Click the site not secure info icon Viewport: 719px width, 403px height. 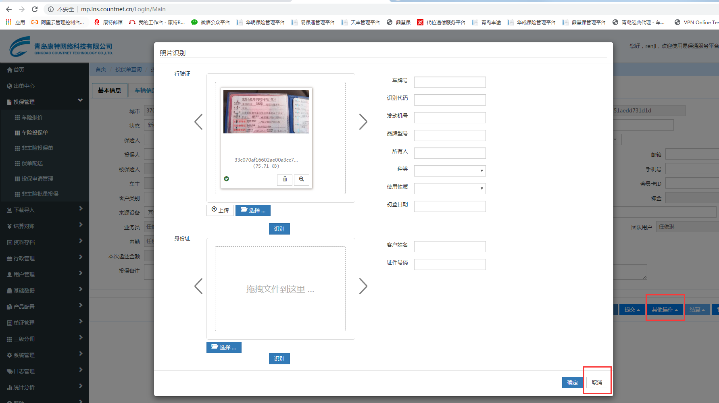tap(51, 9)
